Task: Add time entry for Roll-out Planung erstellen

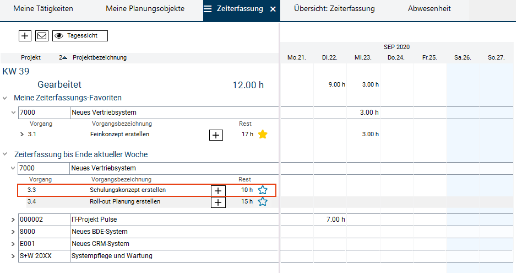Action: (218, 202)
